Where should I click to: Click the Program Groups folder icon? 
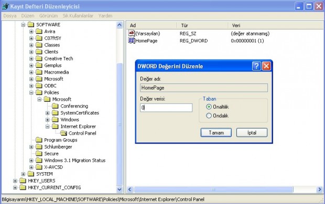39,140
